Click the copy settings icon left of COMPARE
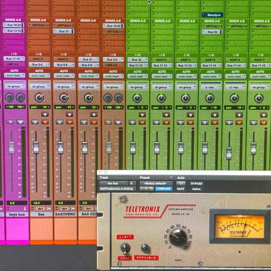Image resolution: width=271 pixels, height=271 pixels. (x=151, y=189)
